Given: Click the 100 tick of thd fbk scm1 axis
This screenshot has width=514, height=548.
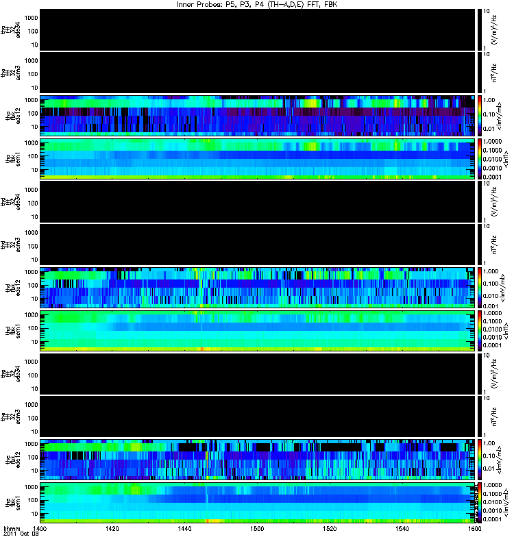Looking at the screenshot, I should tap(32, 329).
